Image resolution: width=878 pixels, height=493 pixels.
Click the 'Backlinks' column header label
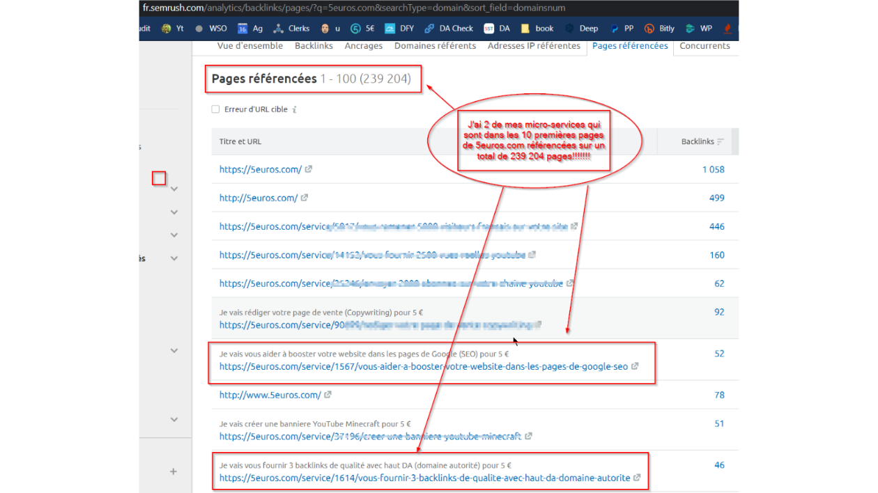pos(698,141)
